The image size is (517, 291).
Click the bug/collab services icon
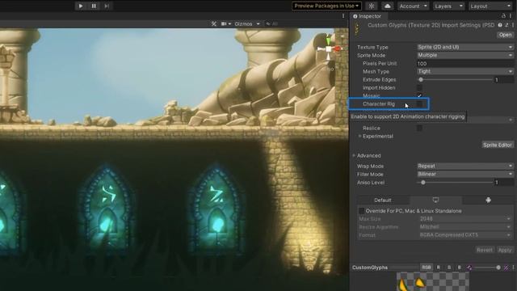coord(372,6)
